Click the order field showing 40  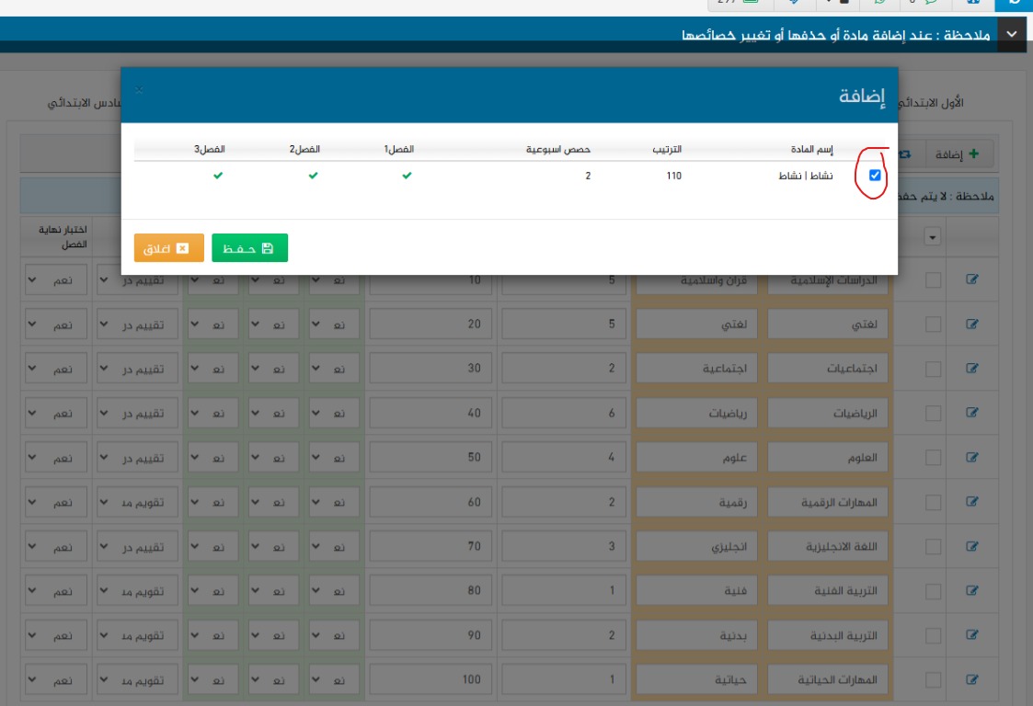pyautogui.click(x=430, y=413)
